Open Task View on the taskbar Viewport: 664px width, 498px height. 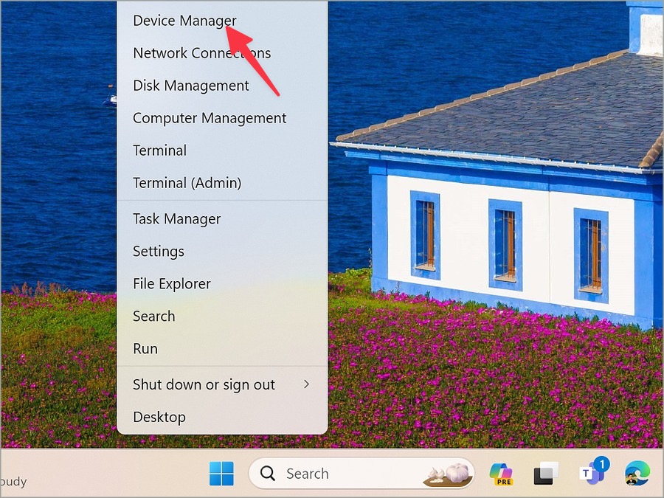point(546,474)
